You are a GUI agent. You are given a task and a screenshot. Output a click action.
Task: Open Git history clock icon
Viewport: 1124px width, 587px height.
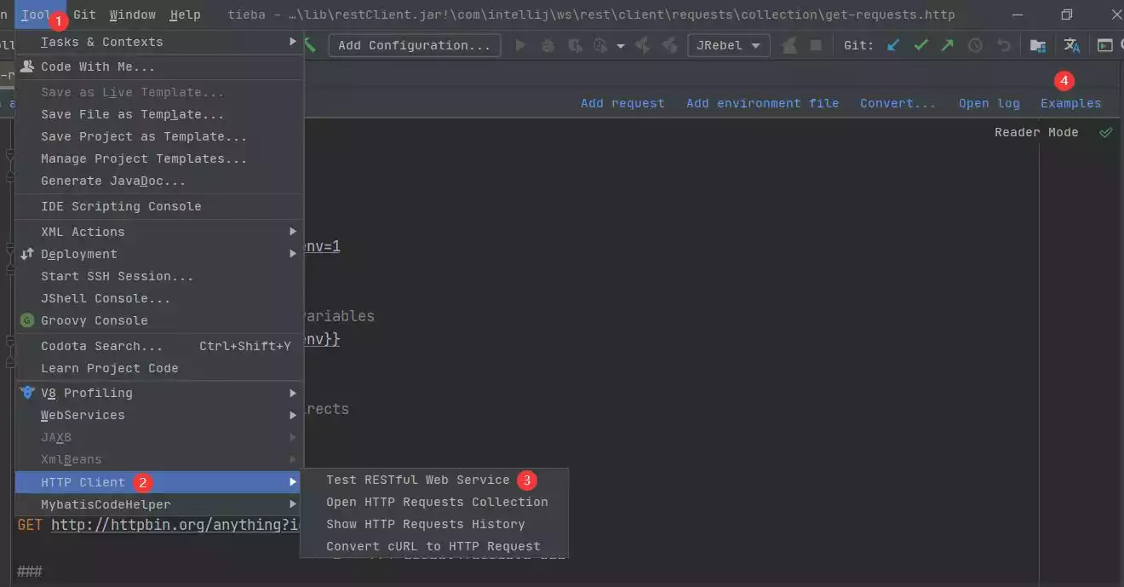pyautogui.click(x=976, y=45)
